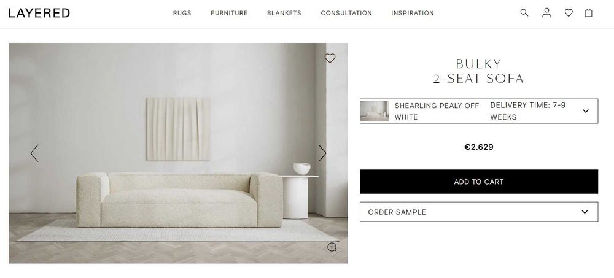
Task: Open the fabric swatch thumbnail
Action: click(x=375, y=111)
